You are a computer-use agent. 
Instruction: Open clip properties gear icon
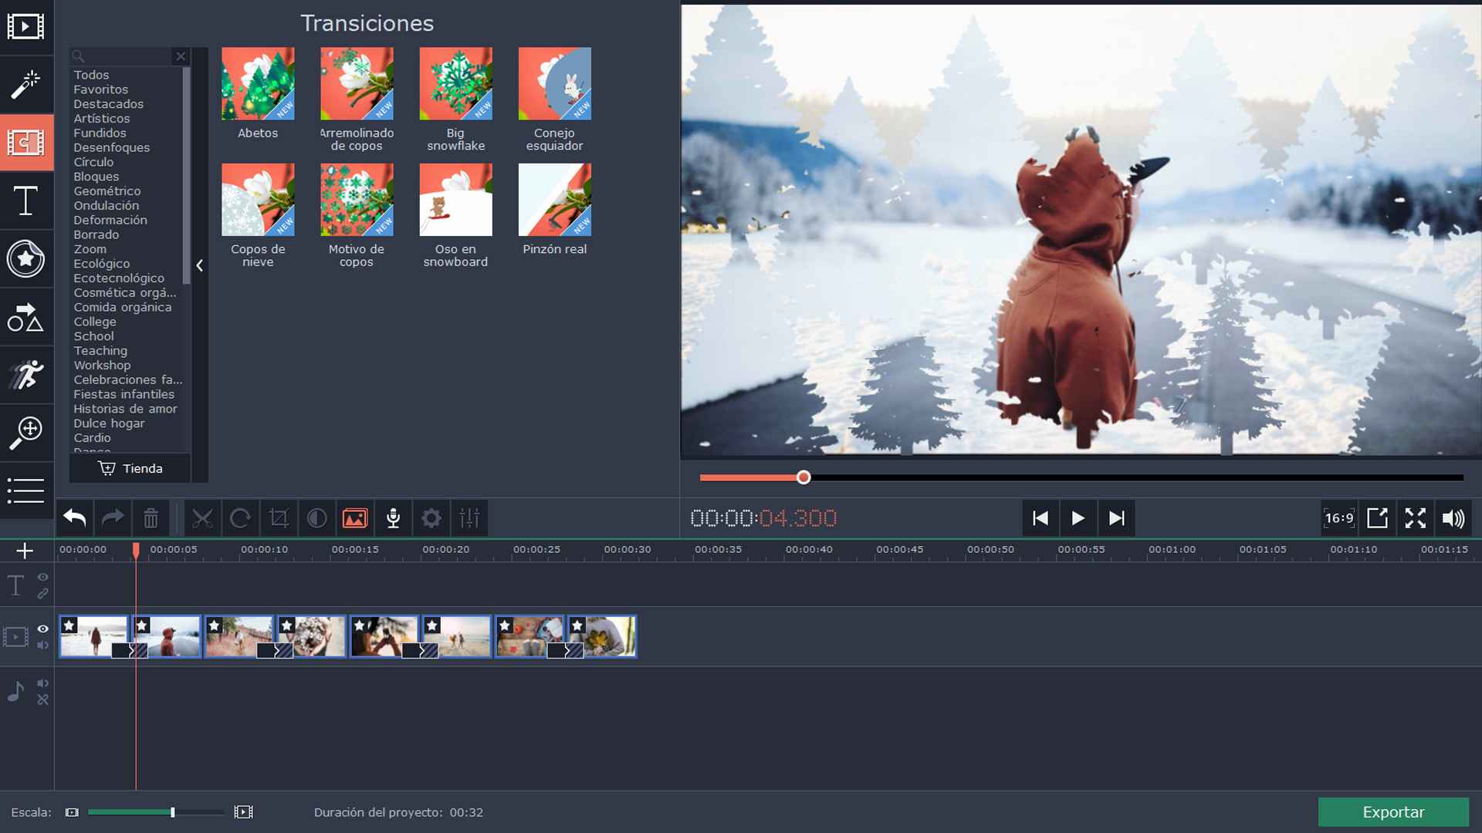coord(431,518)
